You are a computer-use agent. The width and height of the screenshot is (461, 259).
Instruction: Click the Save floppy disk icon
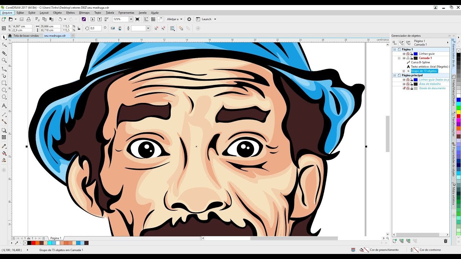click(x=22, y=19)
